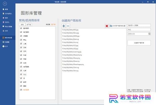Click the circular back arrow icon
Screen dimensions: 156x105
tap(5, 4)
